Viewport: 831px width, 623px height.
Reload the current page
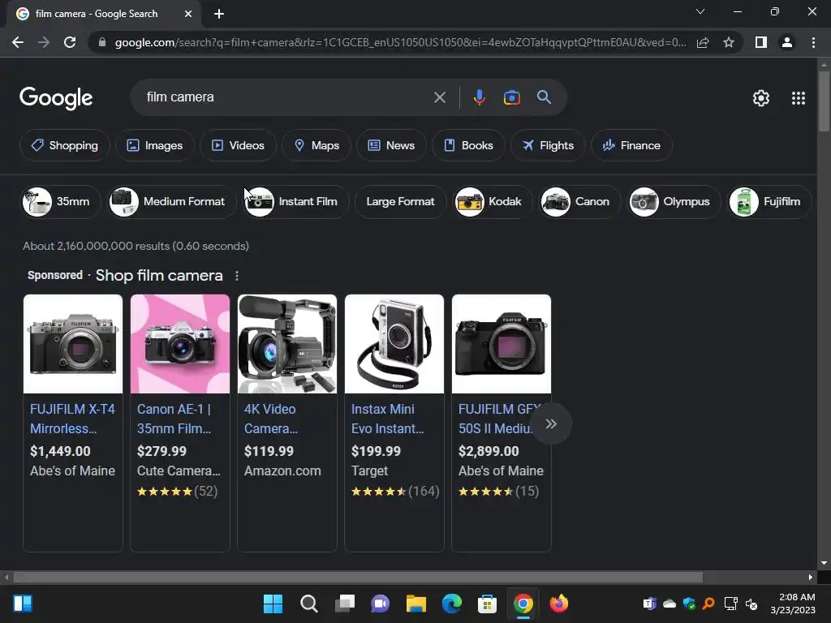coord(70,42)
